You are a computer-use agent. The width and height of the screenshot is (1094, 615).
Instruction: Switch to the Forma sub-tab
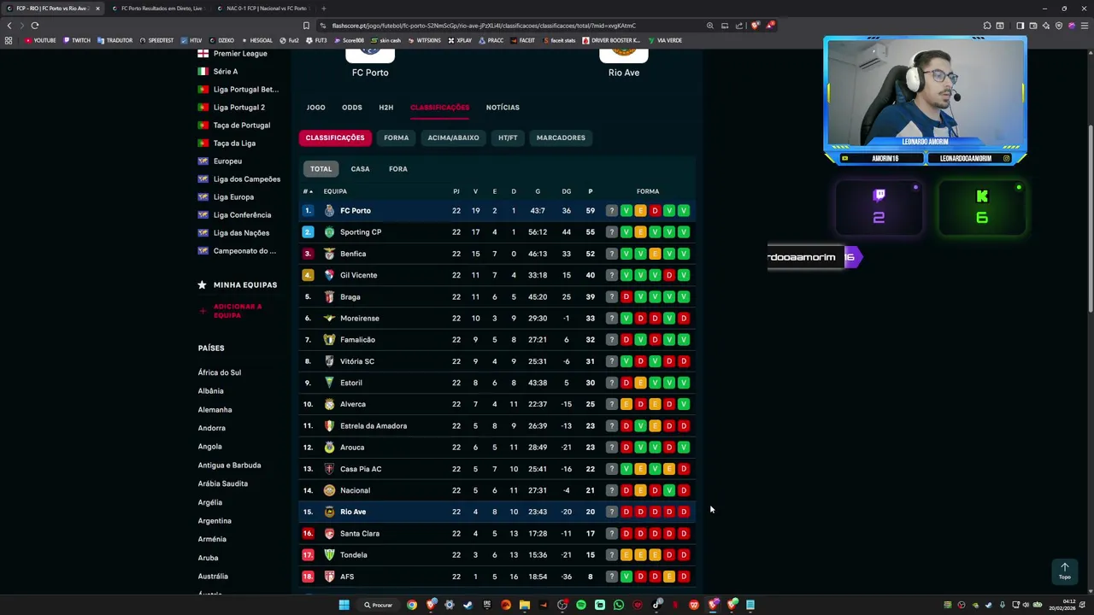click(396, 138)
